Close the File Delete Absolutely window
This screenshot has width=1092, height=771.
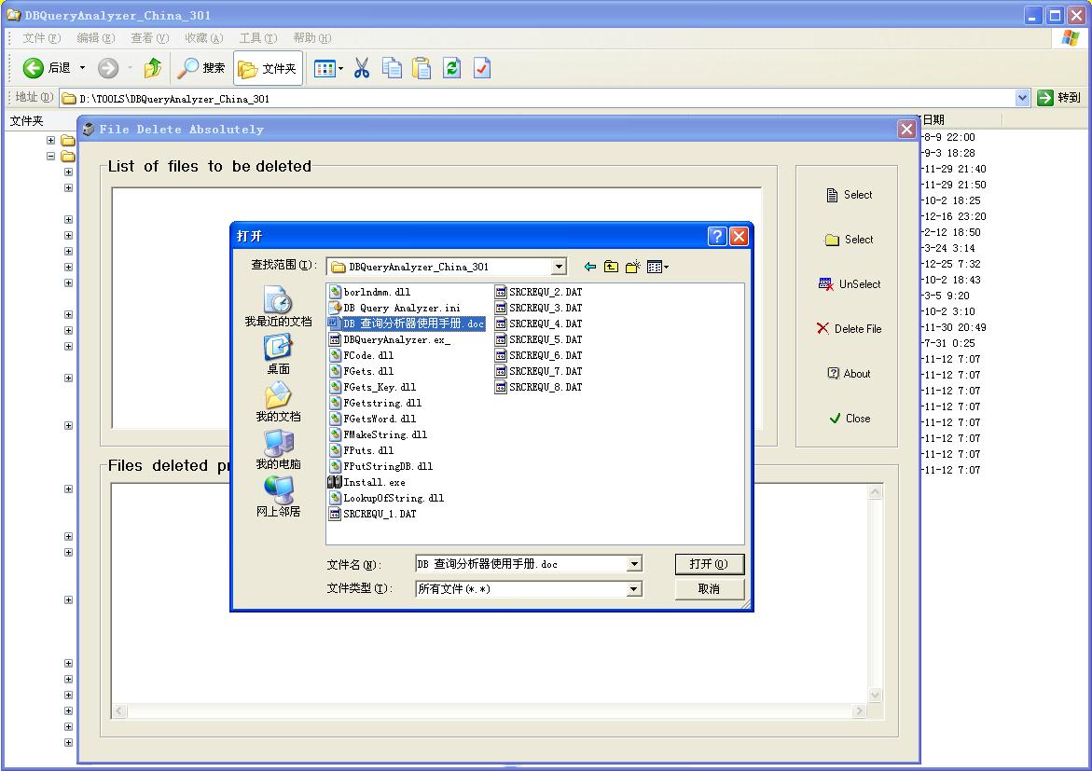click(906, 129)
